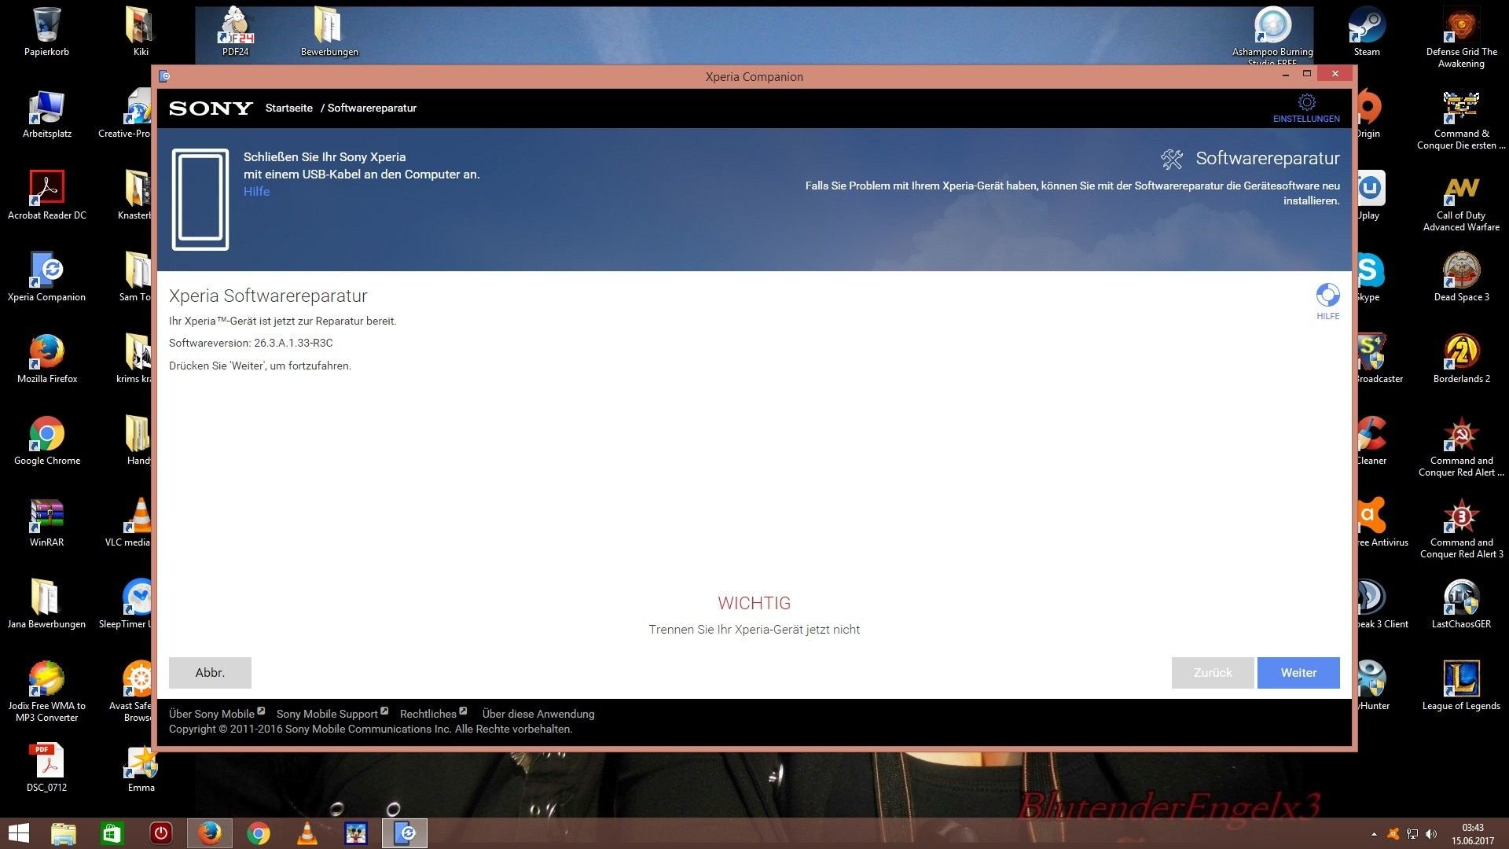The image size is (1509, 849).
Task: Go to Startseite breadcrumb
Action: [288, 108]
